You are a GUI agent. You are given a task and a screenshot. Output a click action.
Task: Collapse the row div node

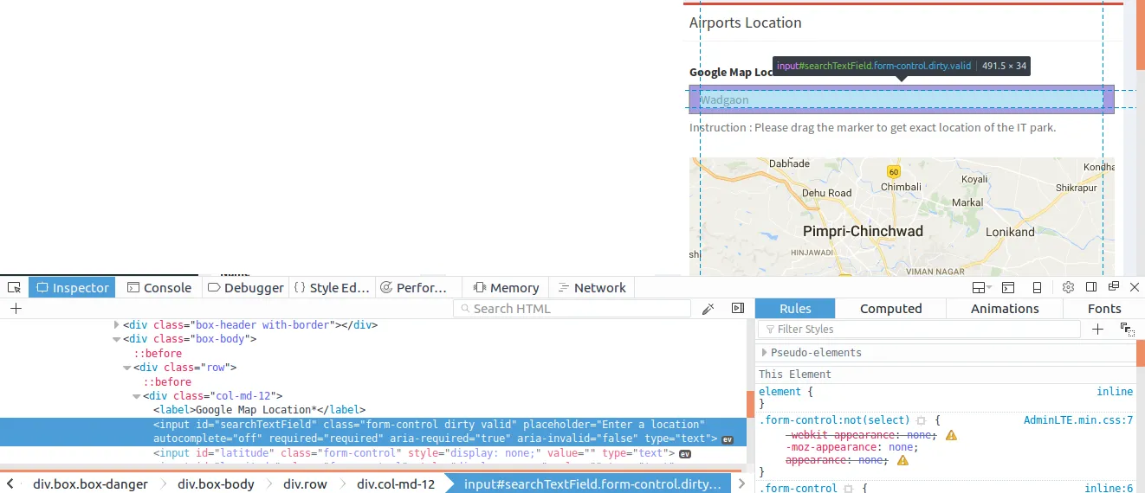click(127, 368)
